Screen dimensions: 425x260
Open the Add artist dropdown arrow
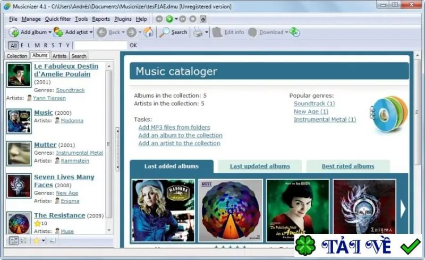pos(91,32)
